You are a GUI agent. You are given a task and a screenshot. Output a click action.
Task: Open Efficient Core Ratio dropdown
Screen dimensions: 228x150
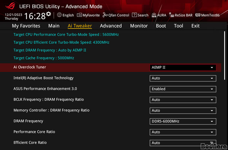coord(183,143)
